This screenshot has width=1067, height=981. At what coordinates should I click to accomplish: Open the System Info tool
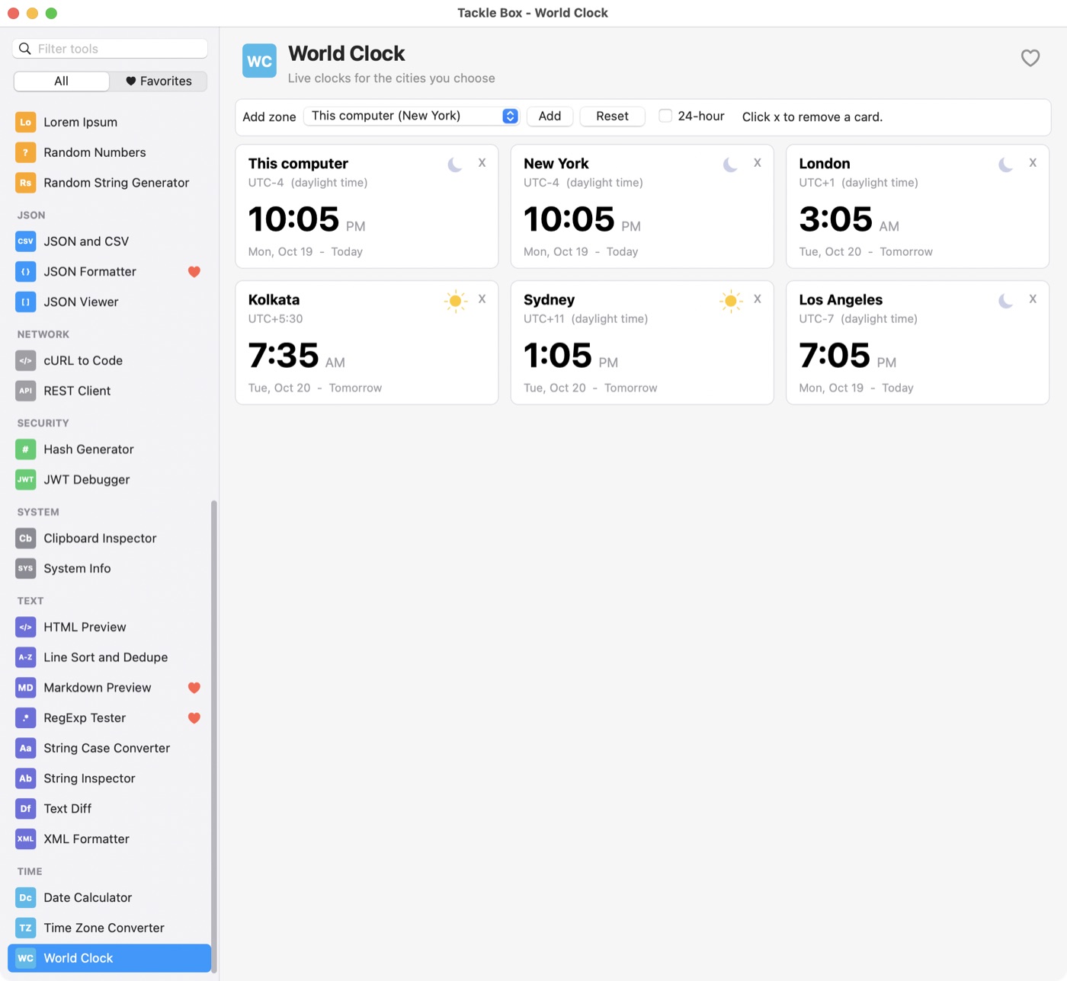pyautogui.click(x=110, y=569)
